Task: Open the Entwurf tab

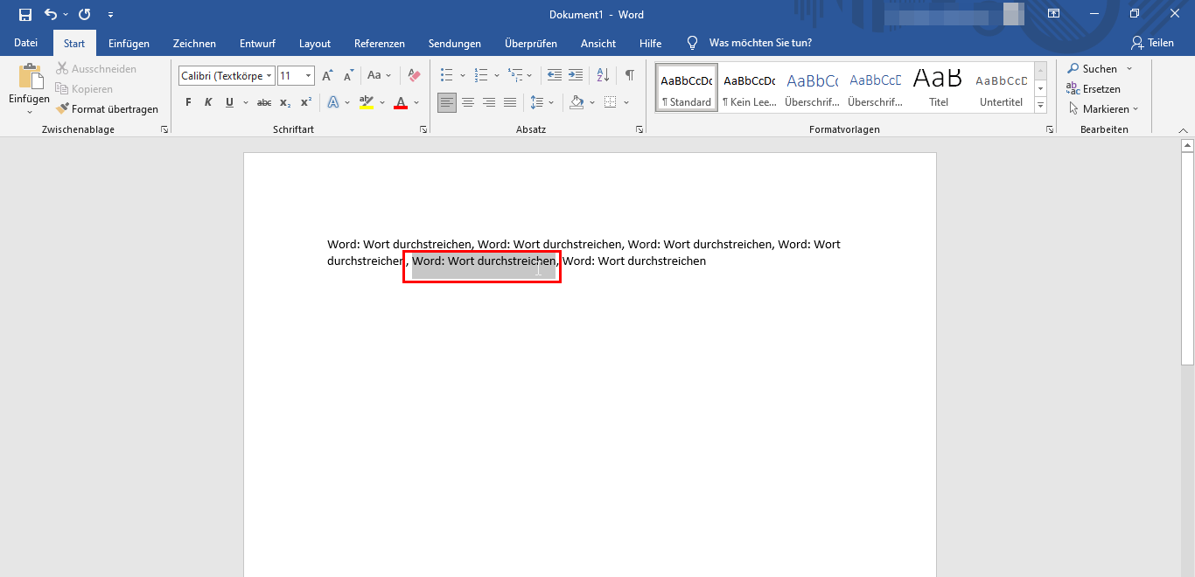Action: click(257, 44)
